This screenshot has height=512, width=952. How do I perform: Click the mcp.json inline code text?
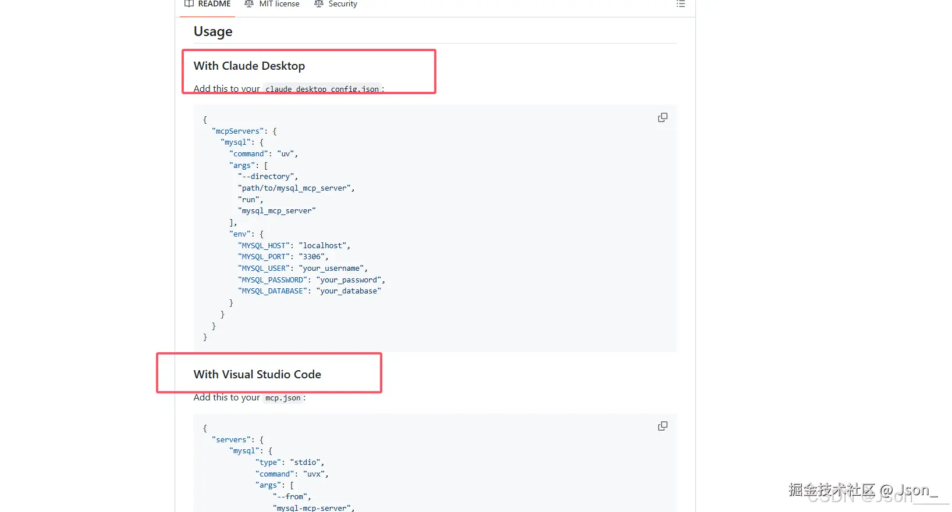coord(283,398)
